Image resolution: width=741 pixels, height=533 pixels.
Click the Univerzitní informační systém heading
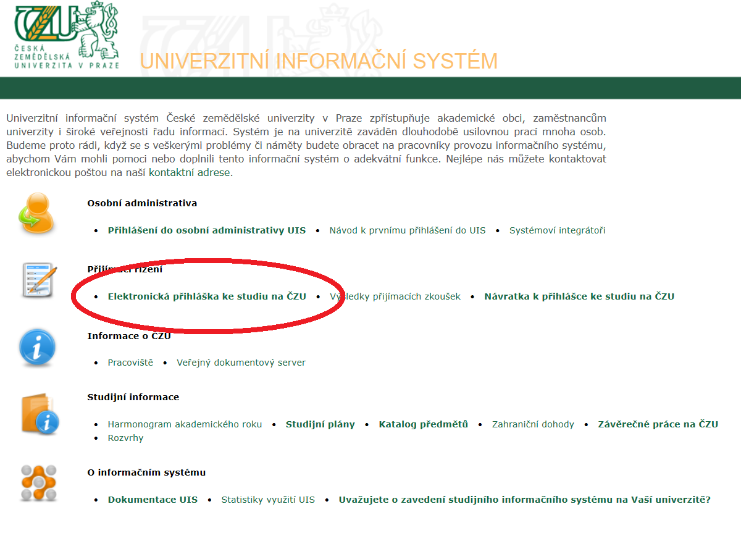pos(319,62)
